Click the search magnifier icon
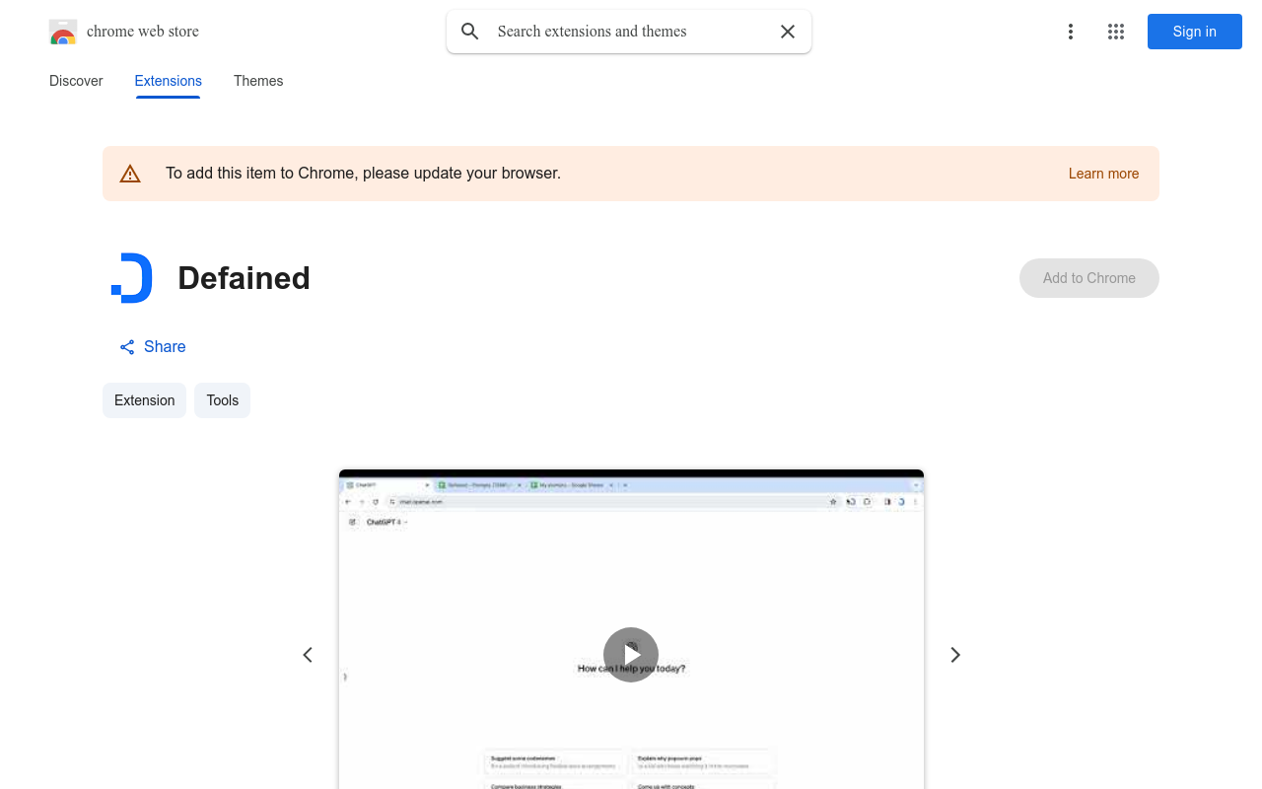1262x789 pixels. pyautogui.click(x=470, y=32)
